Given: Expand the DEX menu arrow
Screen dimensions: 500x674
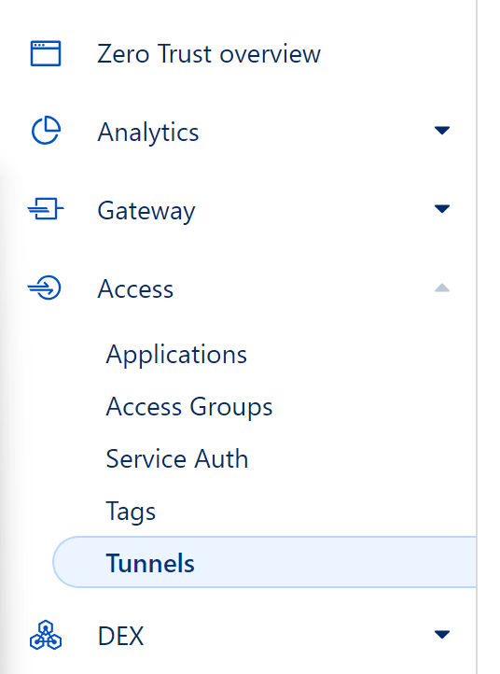Looking at the screenshot, I should (x=442, y=634).
